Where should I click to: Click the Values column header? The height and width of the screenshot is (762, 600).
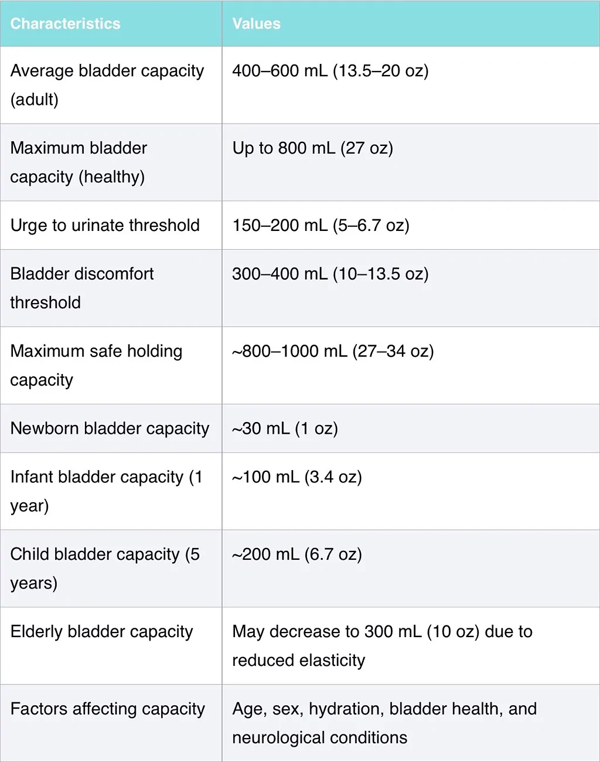(256, 23)
